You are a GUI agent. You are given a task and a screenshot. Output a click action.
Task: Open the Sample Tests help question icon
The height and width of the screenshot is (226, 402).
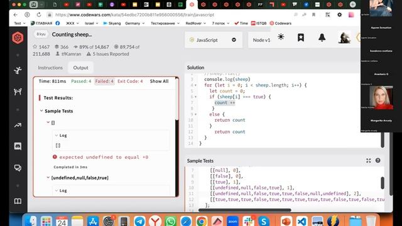pyautogui.click(x=378, y=161)
